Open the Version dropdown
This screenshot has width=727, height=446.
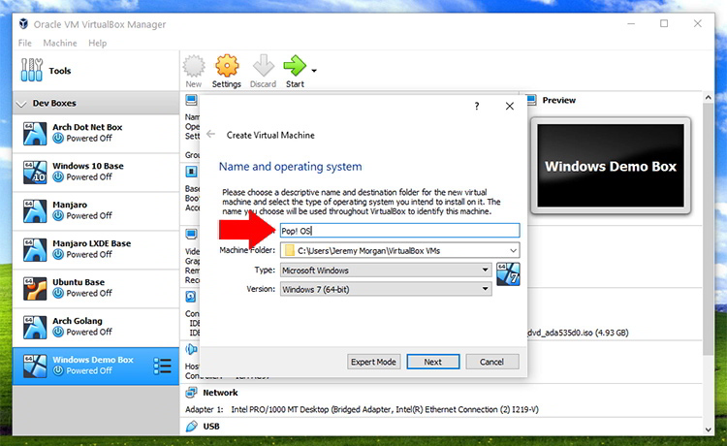point(386,289)
